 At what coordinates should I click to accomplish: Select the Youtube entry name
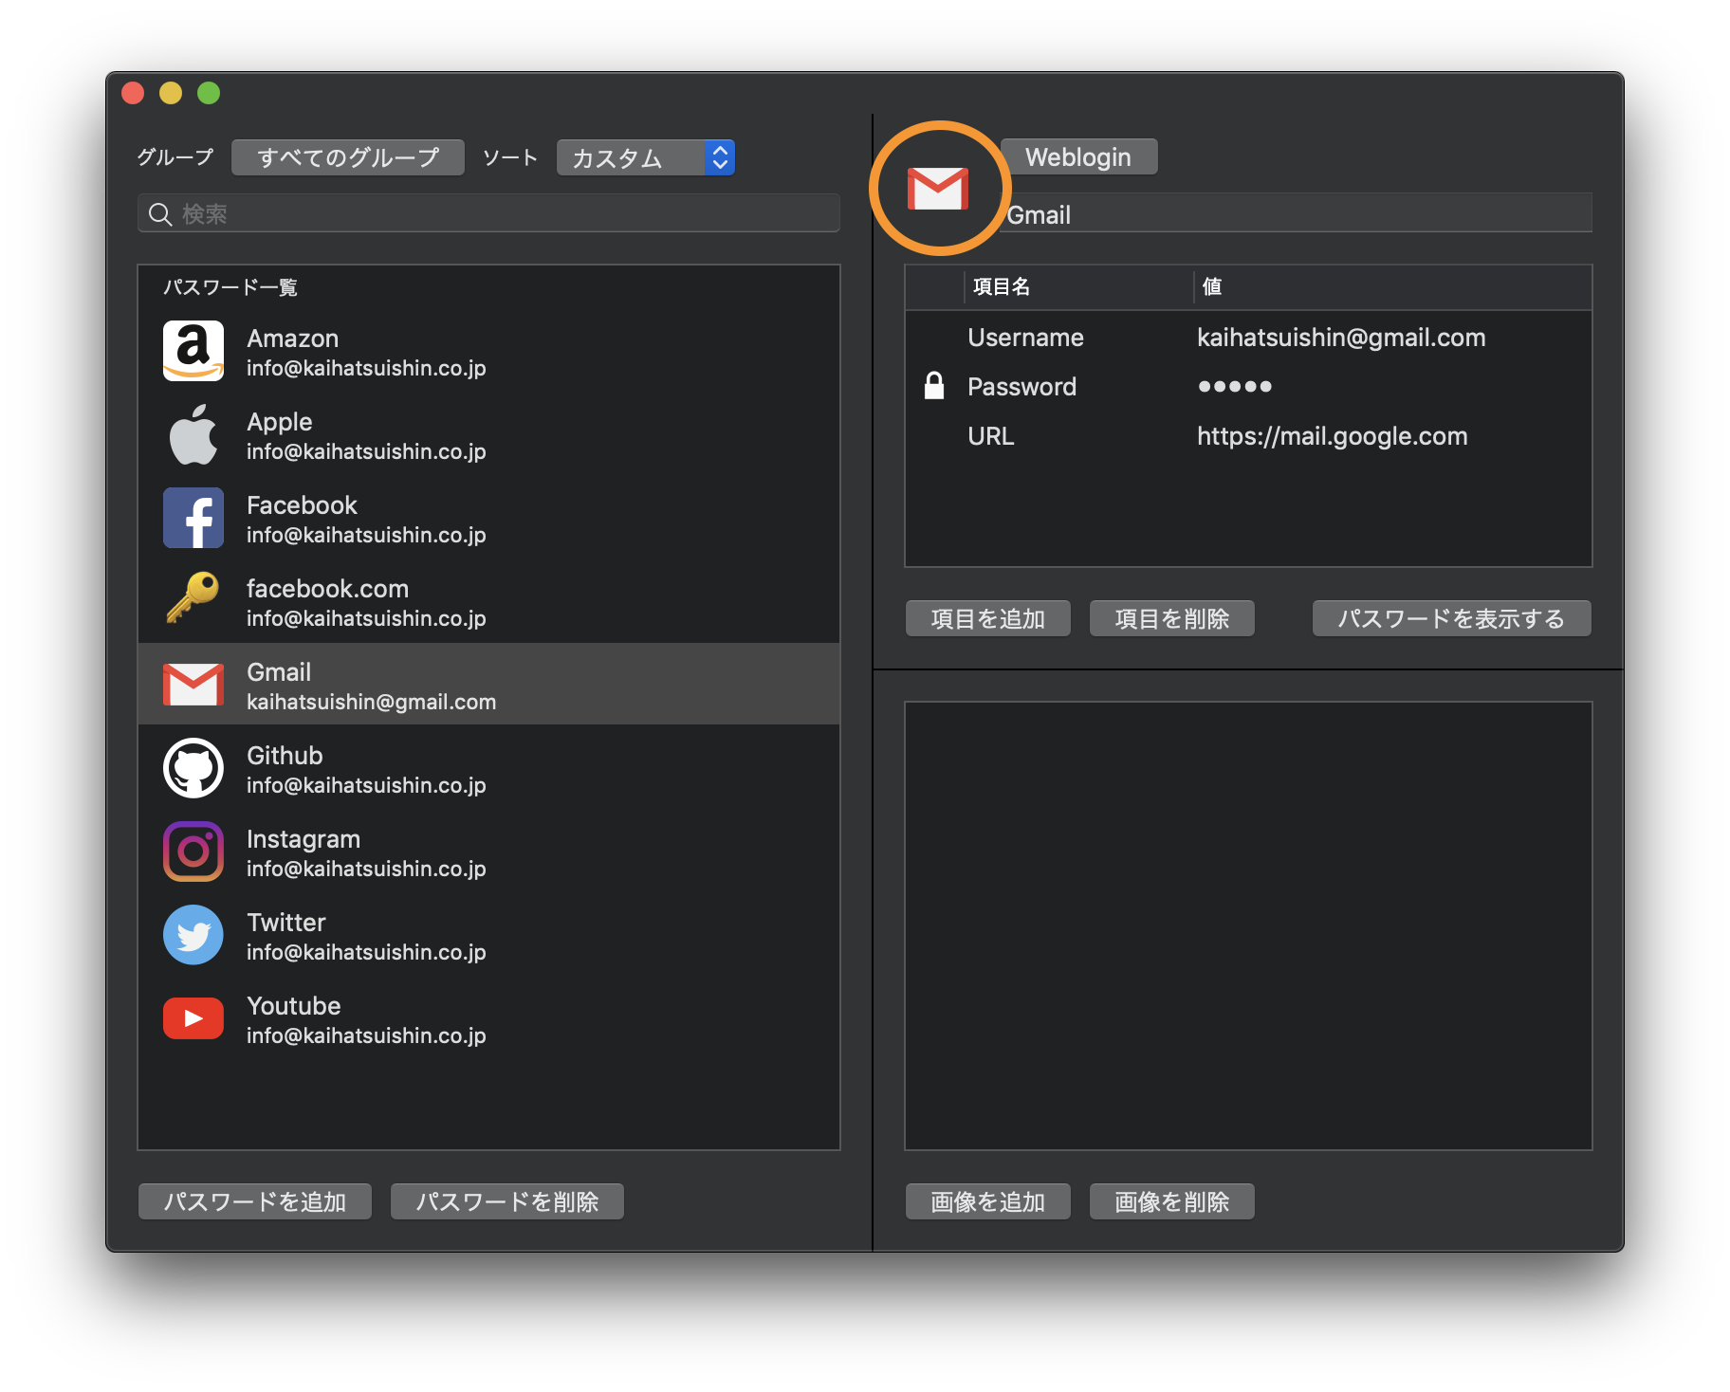tap(293, 1006)
